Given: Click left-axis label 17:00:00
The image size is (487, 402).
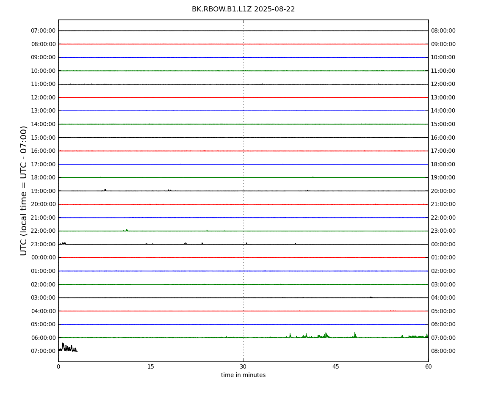Looking at the screenshot, I should click(44, 164).
